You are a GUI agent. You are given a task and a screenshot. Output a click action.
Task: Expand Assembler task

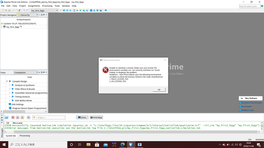tap(10, 93)
